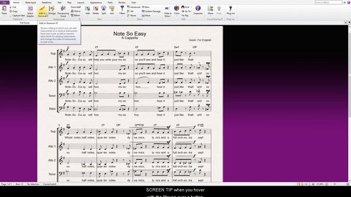
Task: Open the Cloud Sharing dialog launcher
Action: pos(222,19)
